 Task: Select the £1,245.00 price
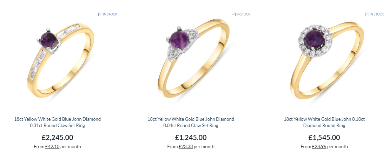(x=191, y=137)
